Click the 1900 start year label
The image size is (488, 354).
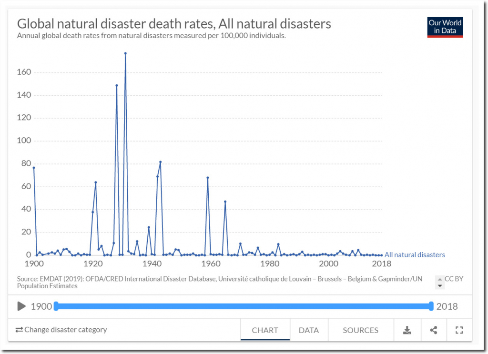click(x=41, y=306)
